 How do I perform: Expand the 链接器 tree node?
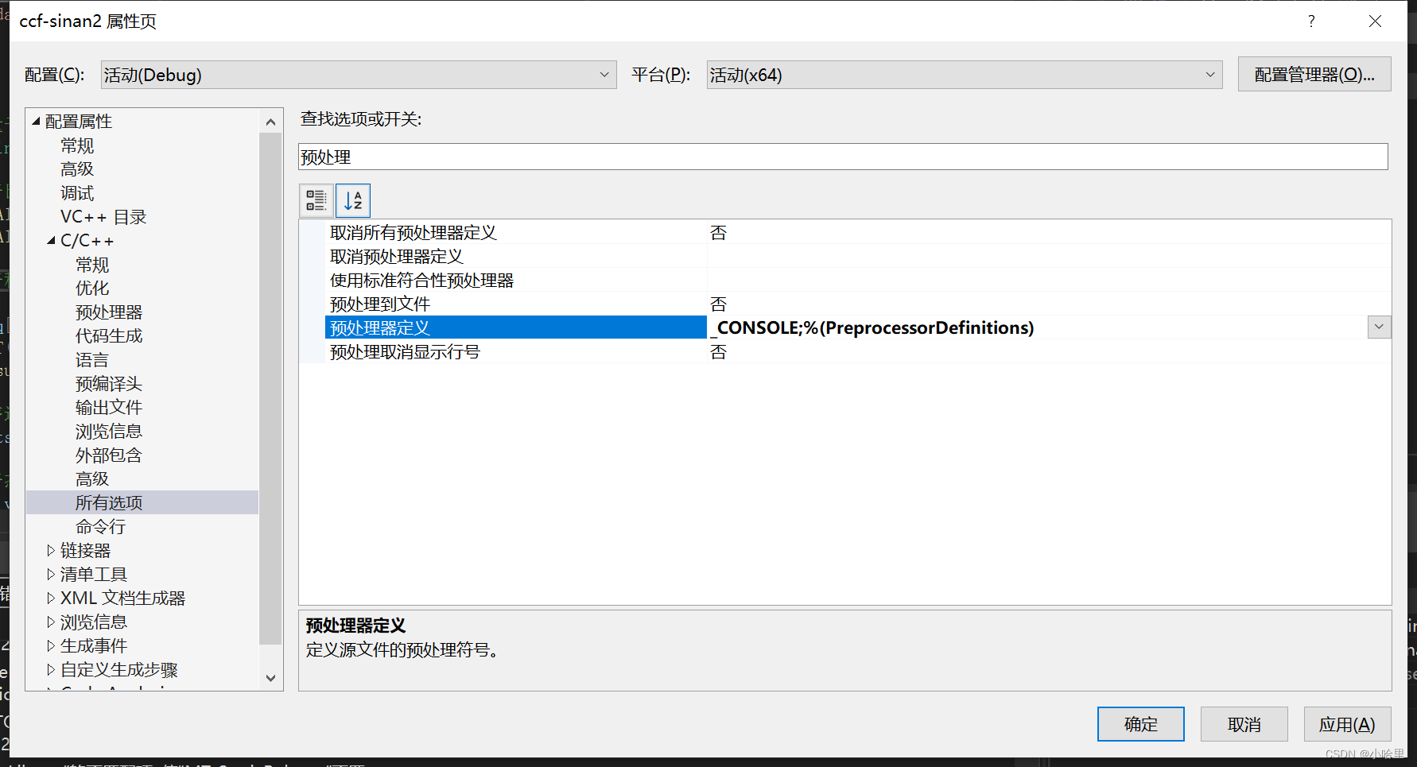(x=51, y=550)
